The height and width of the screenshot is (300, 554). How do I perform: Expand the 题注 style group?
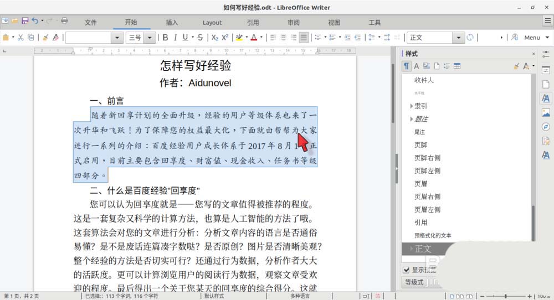tap(411, 119)
